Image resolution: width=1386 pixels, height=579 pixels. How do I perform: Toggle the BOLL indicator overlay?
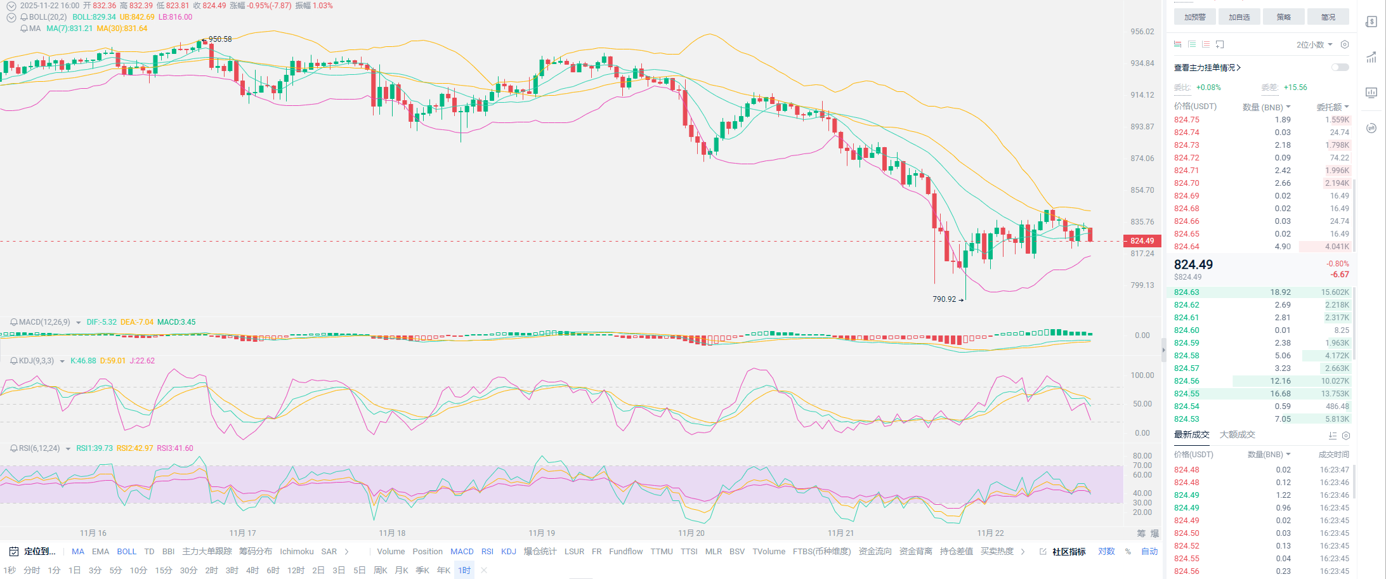(126, 552)
